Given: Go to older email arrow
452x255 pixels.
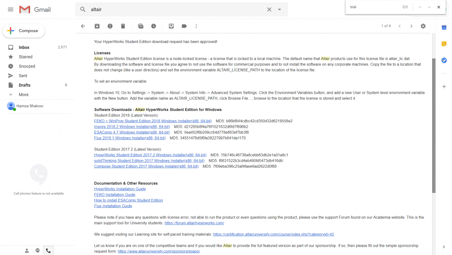Looking at the screenshot, I should (x=411, y=26).
